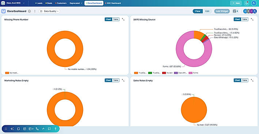The width and height of the screenshot is (259, 134).
Task: Go to the Leads tab
Action: [x=39, y=3]
